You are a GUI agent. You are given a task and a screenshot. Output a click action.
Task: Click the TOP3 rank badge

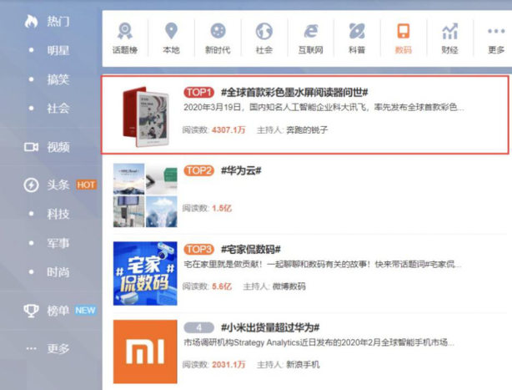198,250
